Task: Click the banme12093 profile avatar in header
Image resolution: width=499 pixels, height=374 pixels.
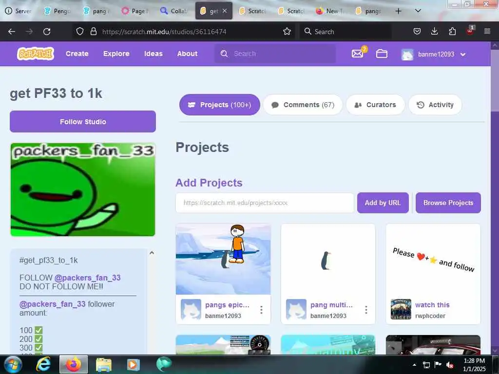Action: (407, 55)
